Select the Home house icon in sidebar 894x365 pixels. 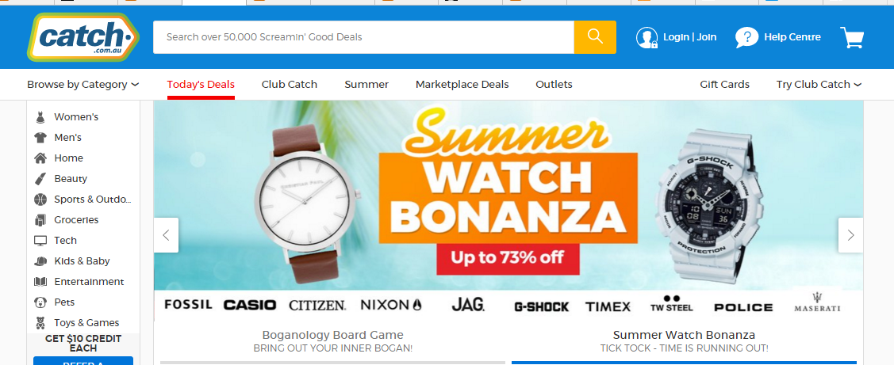pos(40,158)
